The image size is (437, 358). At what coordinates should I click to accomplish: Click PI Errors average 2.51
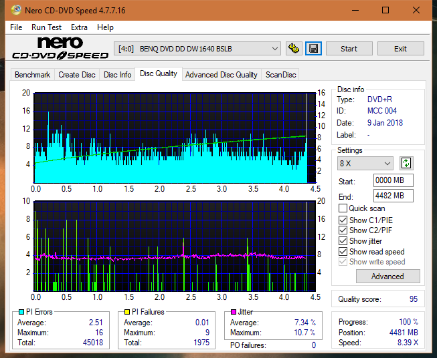tap(96, 323)
